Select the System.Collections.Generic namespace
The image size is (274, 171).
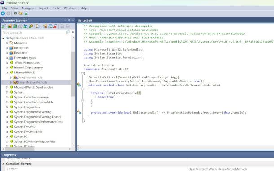click(31, 97)
